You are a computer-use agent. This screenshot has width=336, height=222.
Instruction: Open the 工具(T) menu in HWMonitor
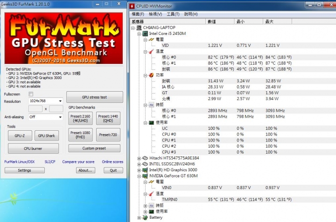173,14
